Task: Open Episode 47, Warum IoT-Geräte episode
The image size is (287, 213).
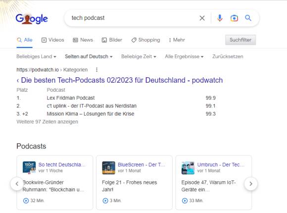Action: click(208, 186)
